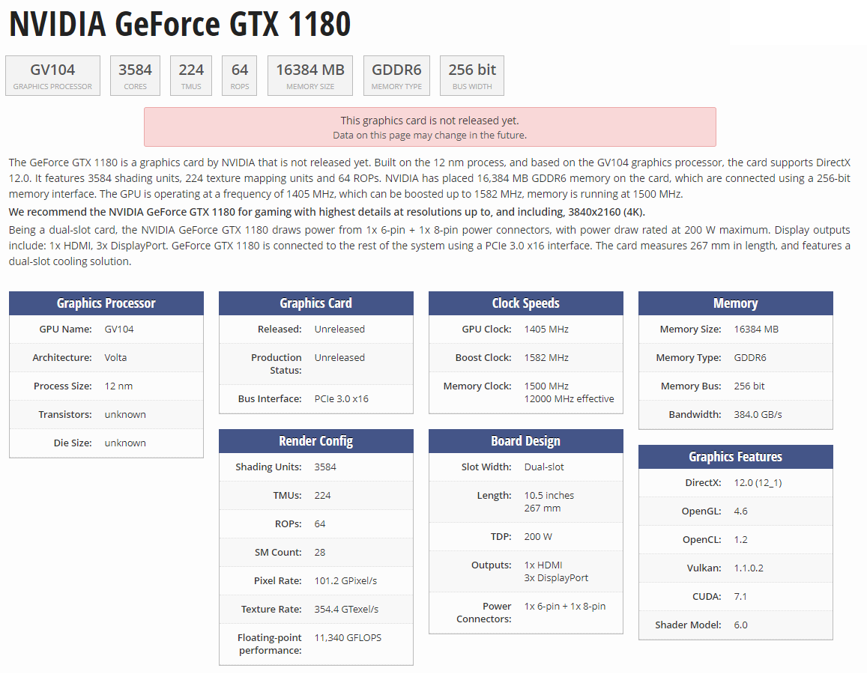Click the Boost Clock value 1582 MHz
The height and width of the screenshot is (677, 867).
click(546, 357)
